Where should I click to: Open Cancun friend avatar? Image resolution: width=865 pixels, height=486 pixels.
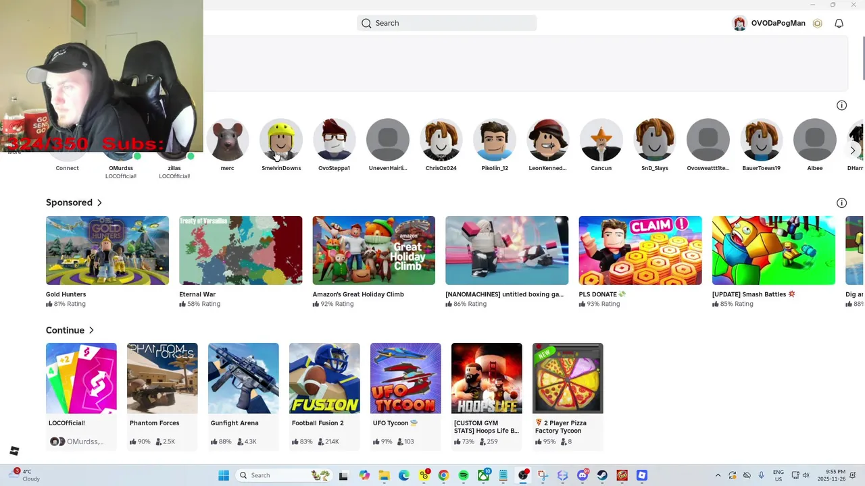click(x=601, y=140)
